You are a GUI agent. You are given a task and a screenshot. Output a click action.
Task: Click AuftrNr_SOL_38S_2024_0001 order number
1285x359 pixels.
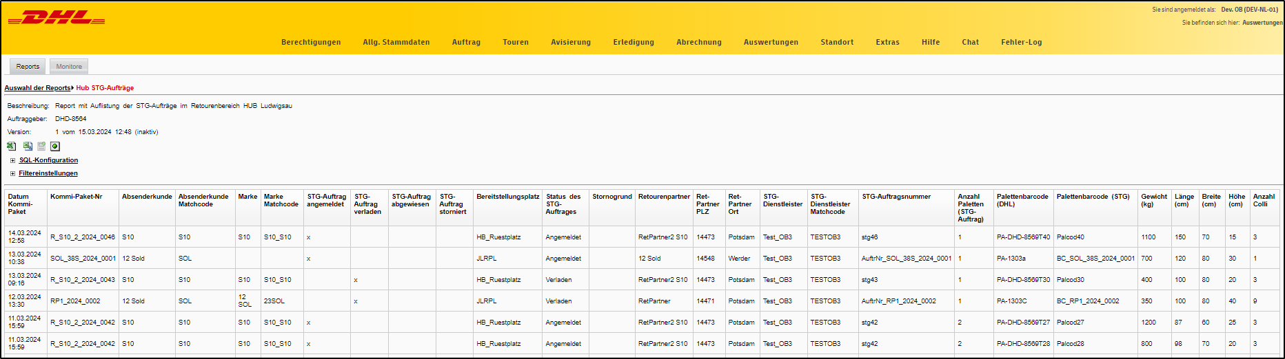[x=907, y=259]
